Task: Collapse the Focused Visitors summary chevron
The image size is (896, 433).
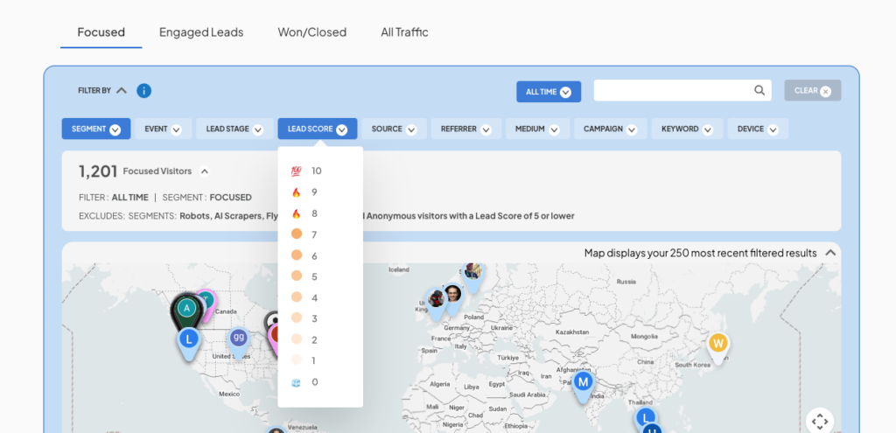Action: [205, 171]
